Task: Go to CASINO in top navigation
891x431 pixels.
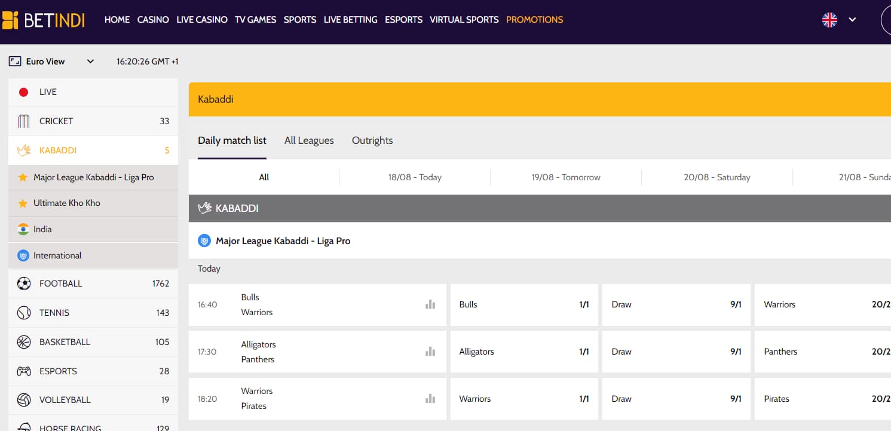Action: [x=153, y=20]
